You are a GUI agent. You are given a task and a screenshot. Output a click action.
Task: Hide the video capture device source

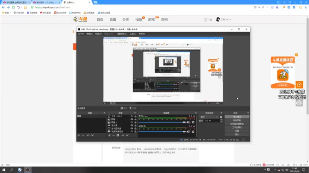pos(132,131)
